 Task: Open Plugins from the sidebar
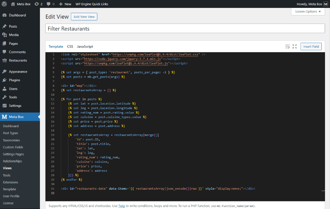pyautogui.click(x=15, y=80)
